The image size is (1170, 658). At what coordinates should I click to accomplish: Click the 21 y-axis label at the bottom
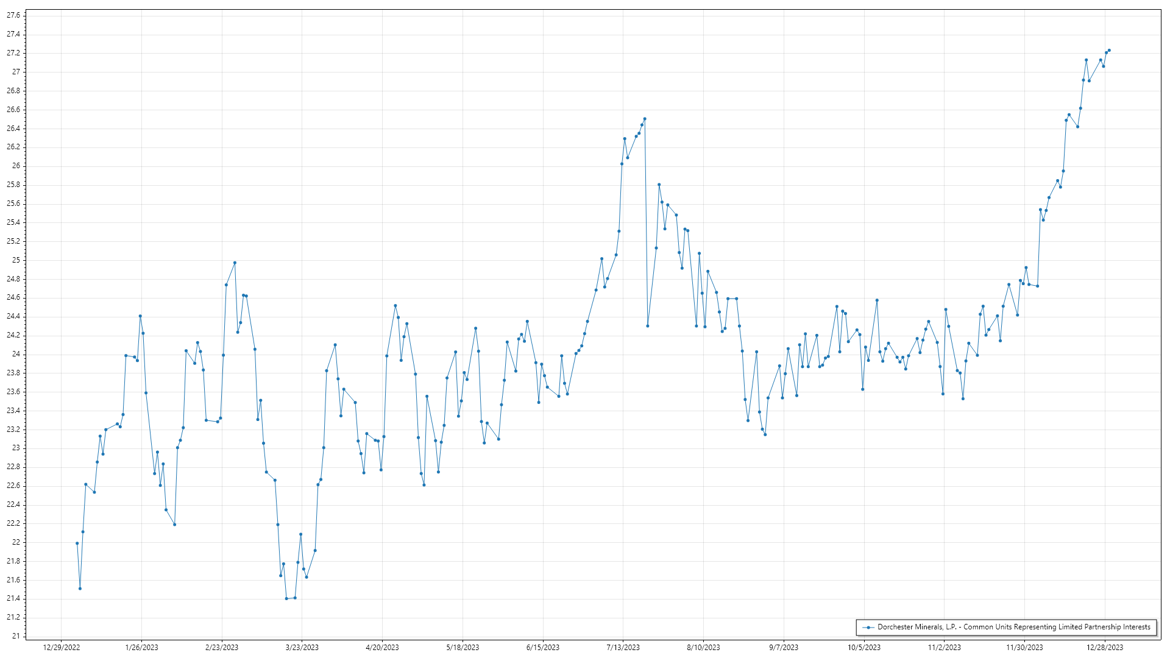16,636
